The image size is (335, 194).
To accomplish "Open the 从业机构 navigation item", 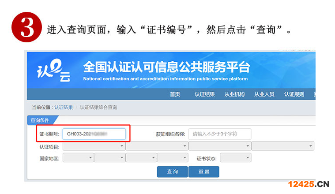I will coord(234,94).
